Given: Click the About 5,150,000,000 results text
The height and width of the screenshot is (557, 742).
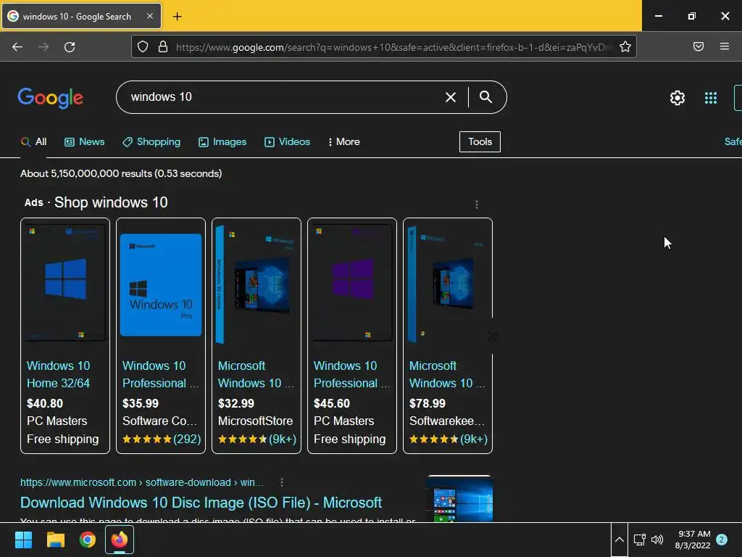Looking at the screenshot, I should [121, 173].
